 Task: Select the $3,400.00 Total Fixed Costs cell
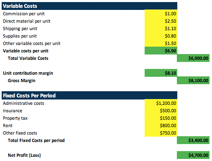[x=193, y=140]
